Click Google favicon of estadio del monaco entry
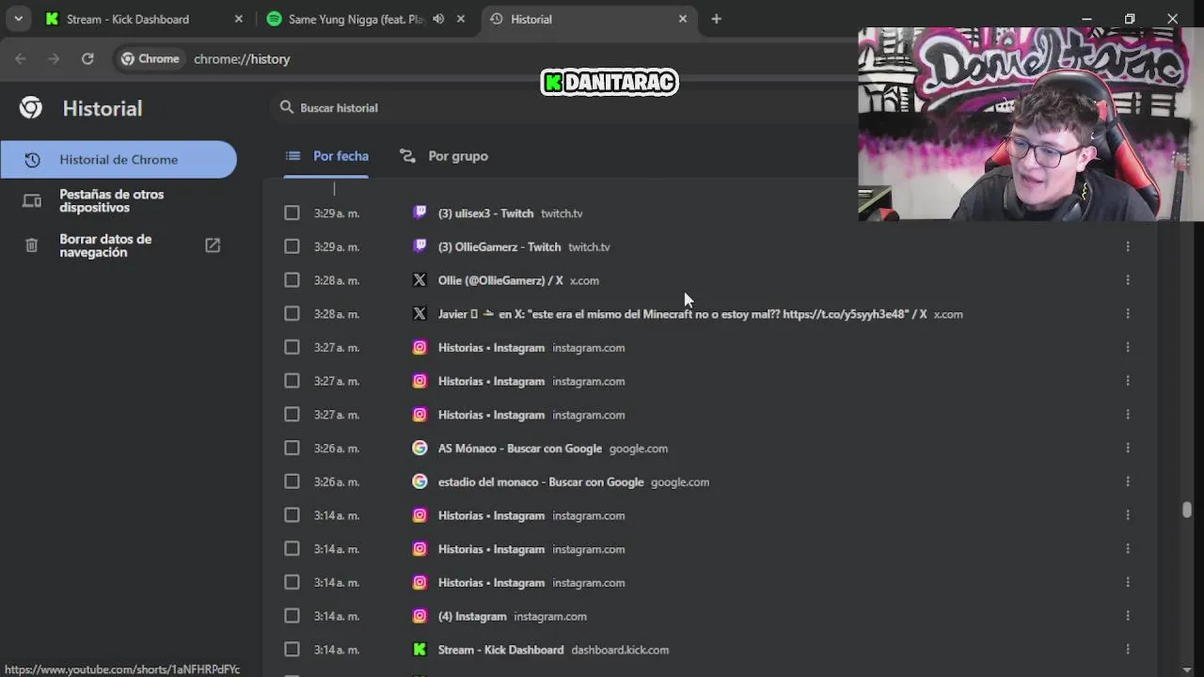 pyautogui.click(x=420, y=481)
